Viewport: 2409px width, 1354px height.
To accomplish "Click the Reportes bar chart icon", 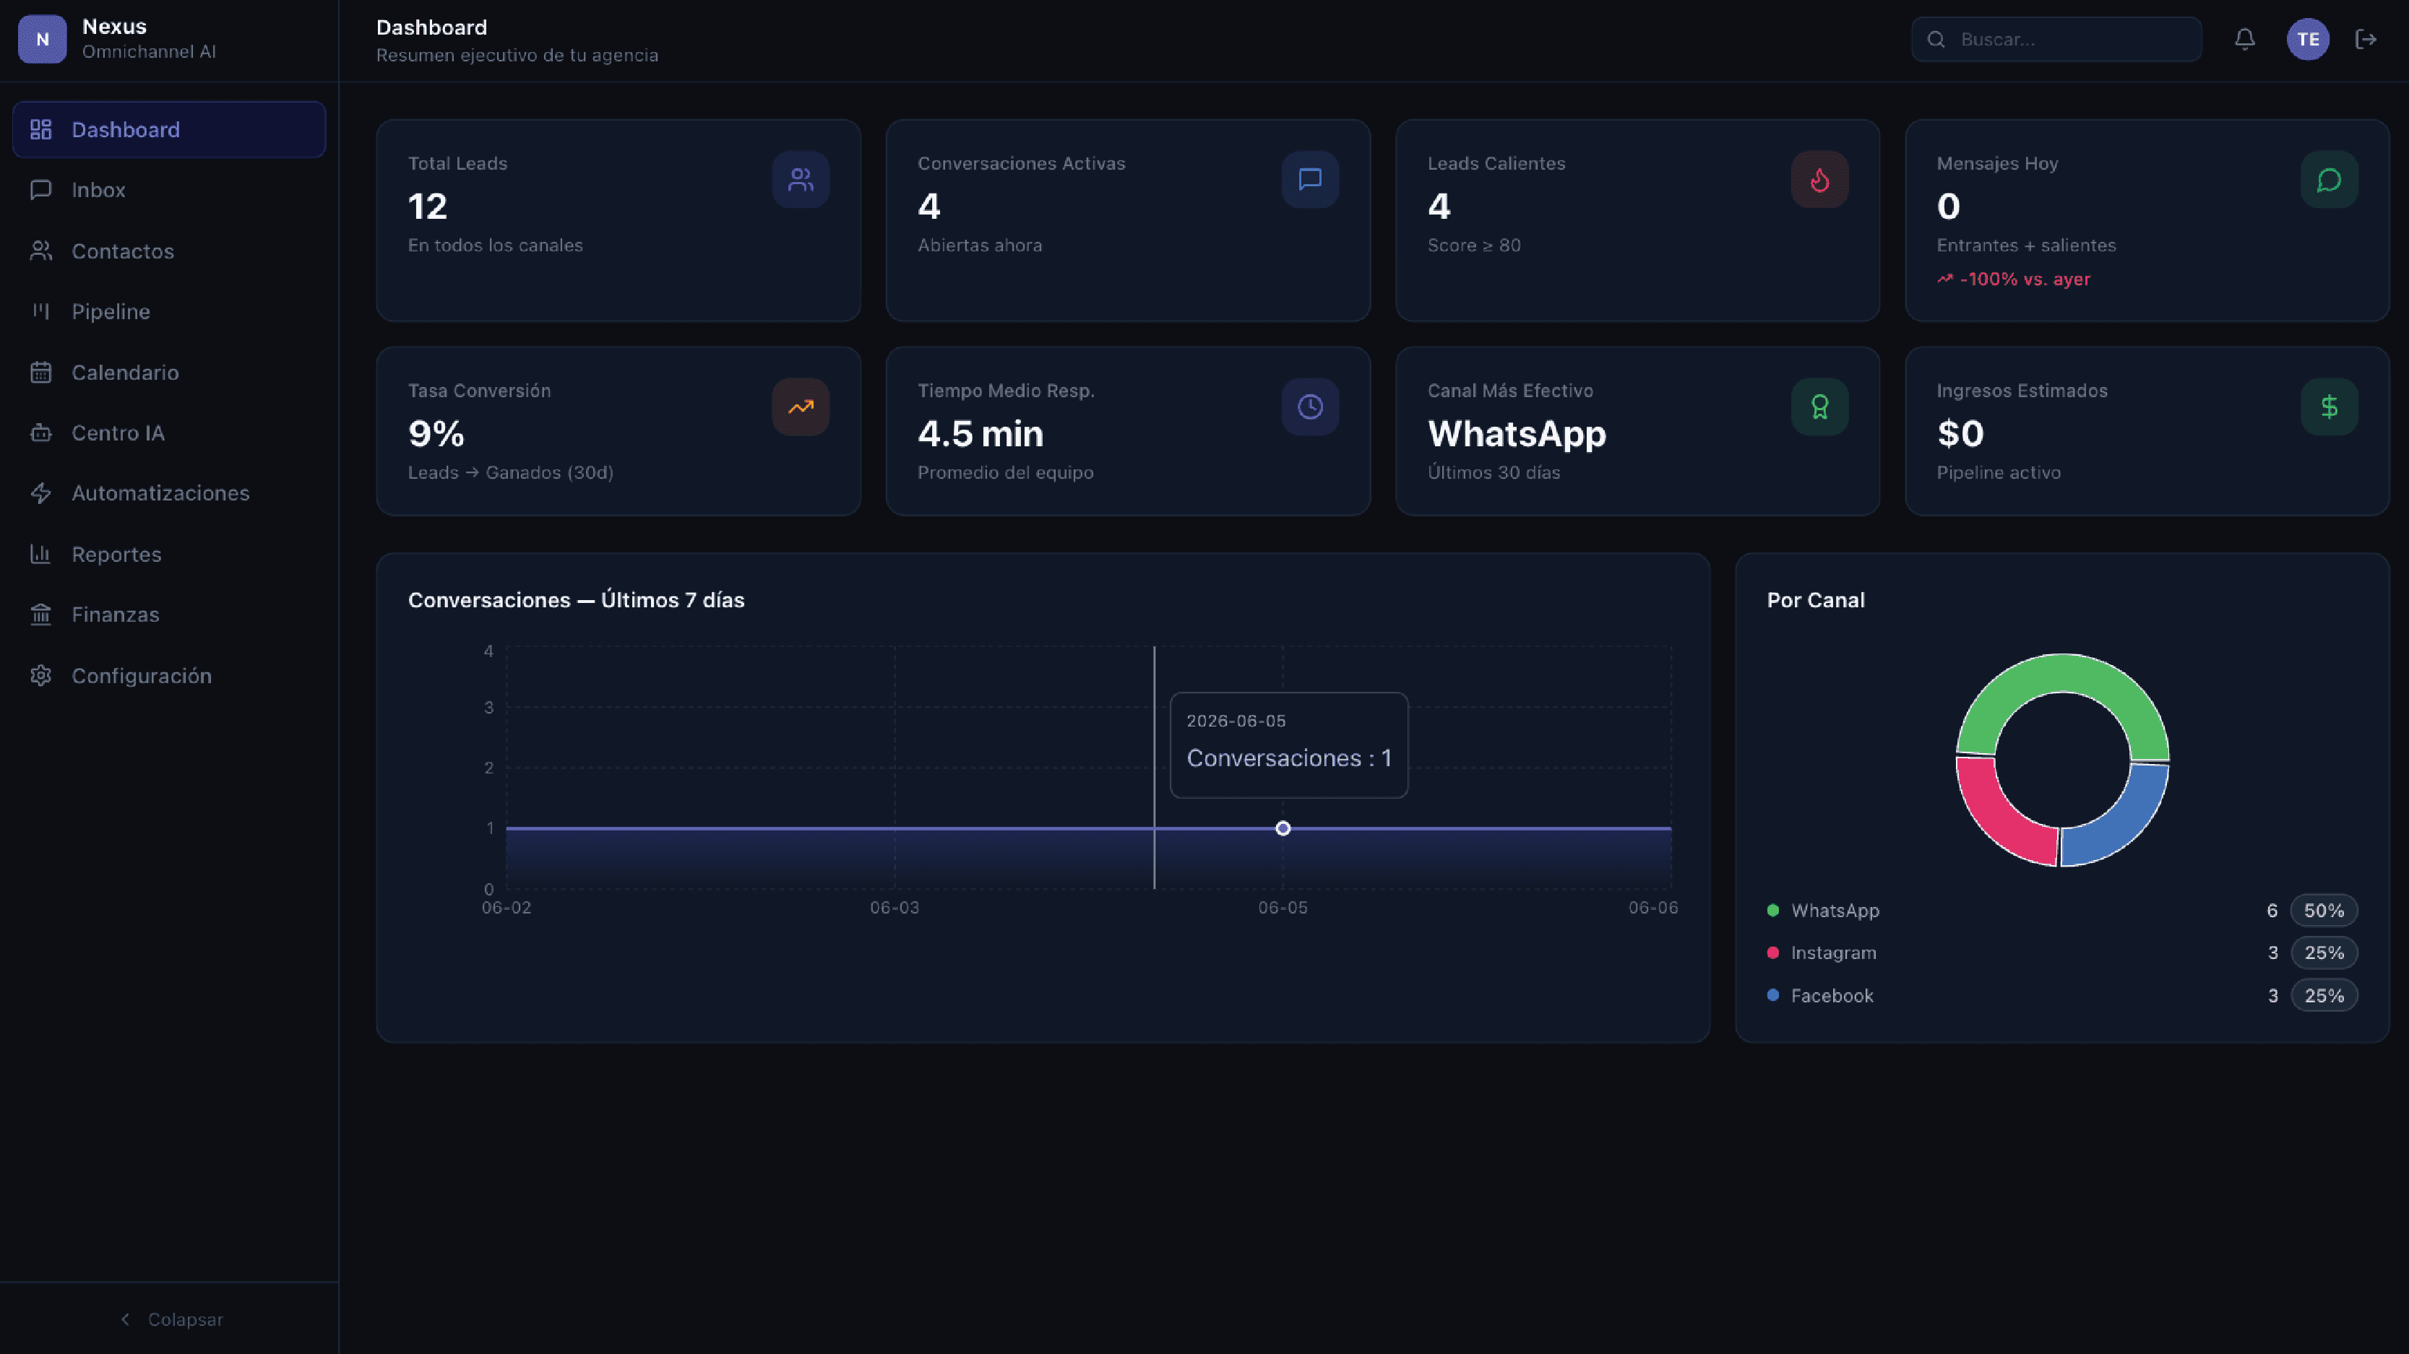I will click(40, 553).
